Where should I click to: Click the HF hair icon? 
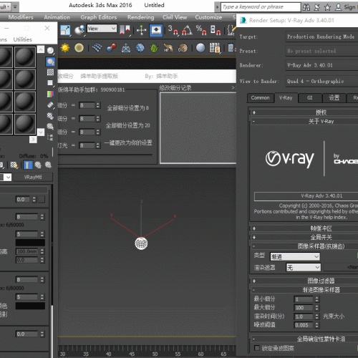point(168,48)
